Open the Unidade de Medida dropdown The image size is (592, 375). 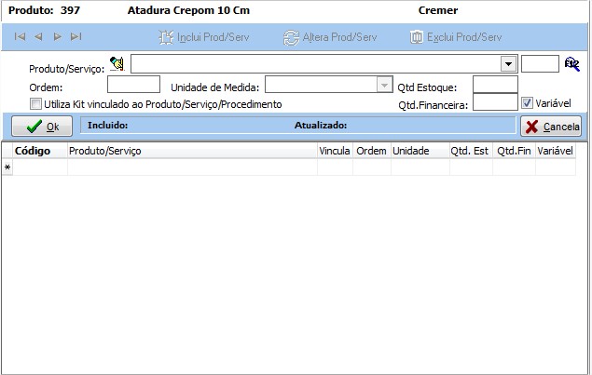(x=383, y=85)
